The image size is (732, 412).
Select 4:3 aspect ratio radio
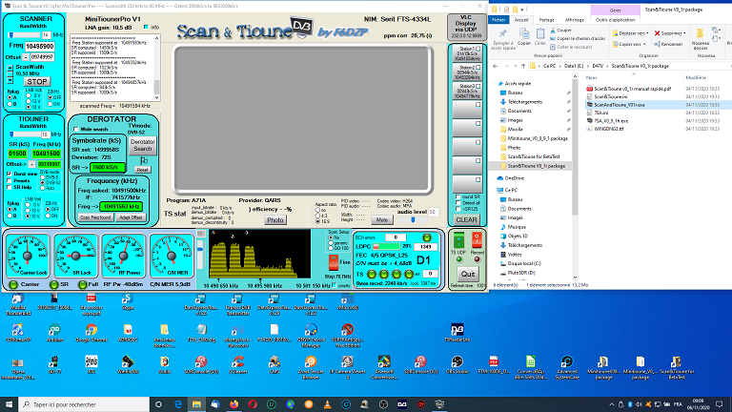[x=318, y=216]
